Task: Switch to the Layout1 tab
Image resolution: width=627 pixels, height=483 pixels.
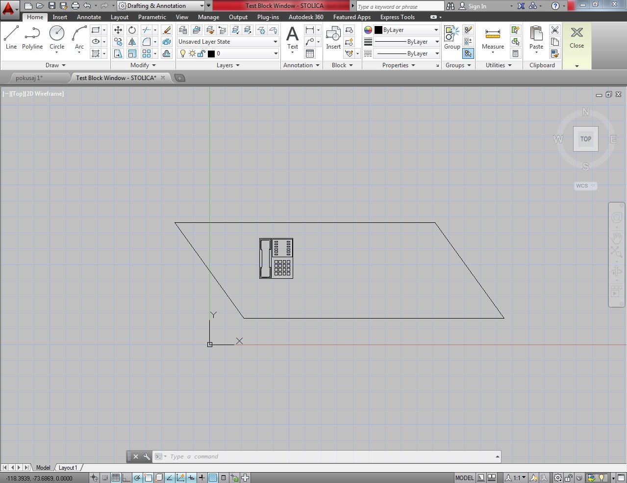Action: [68, 468]
